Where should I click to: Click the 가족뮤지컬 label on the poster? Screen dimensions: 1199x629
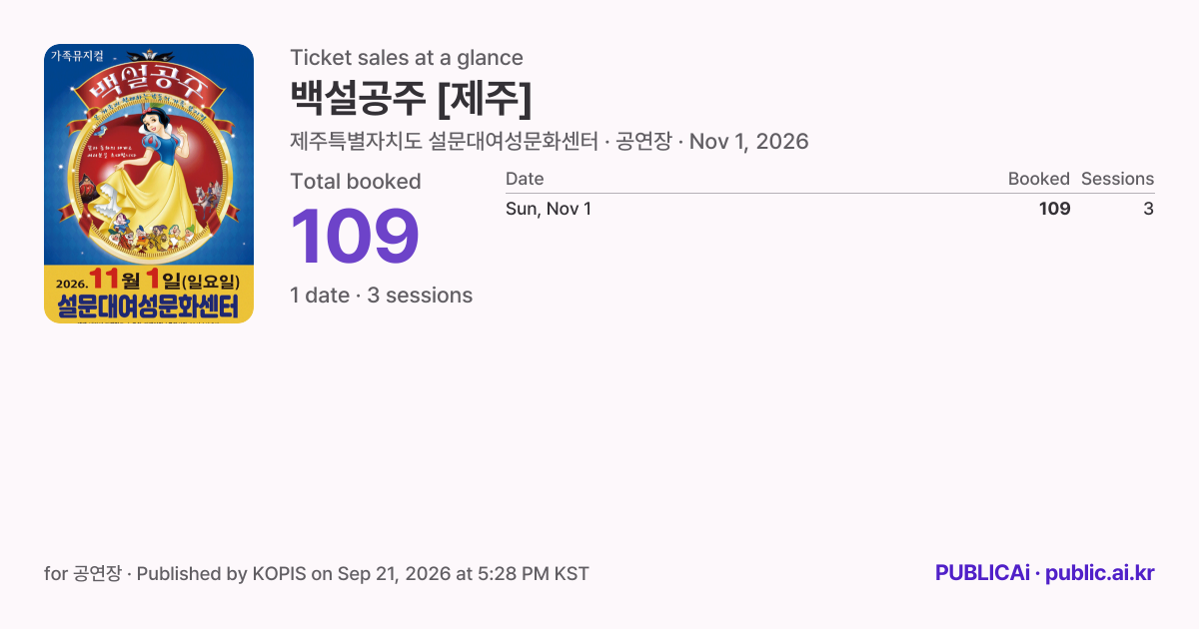click(78, 56)
